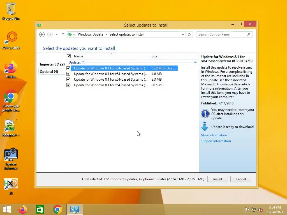Open Action Center flag in system tray
The image size is (287, 215).
tap(247, 209)
